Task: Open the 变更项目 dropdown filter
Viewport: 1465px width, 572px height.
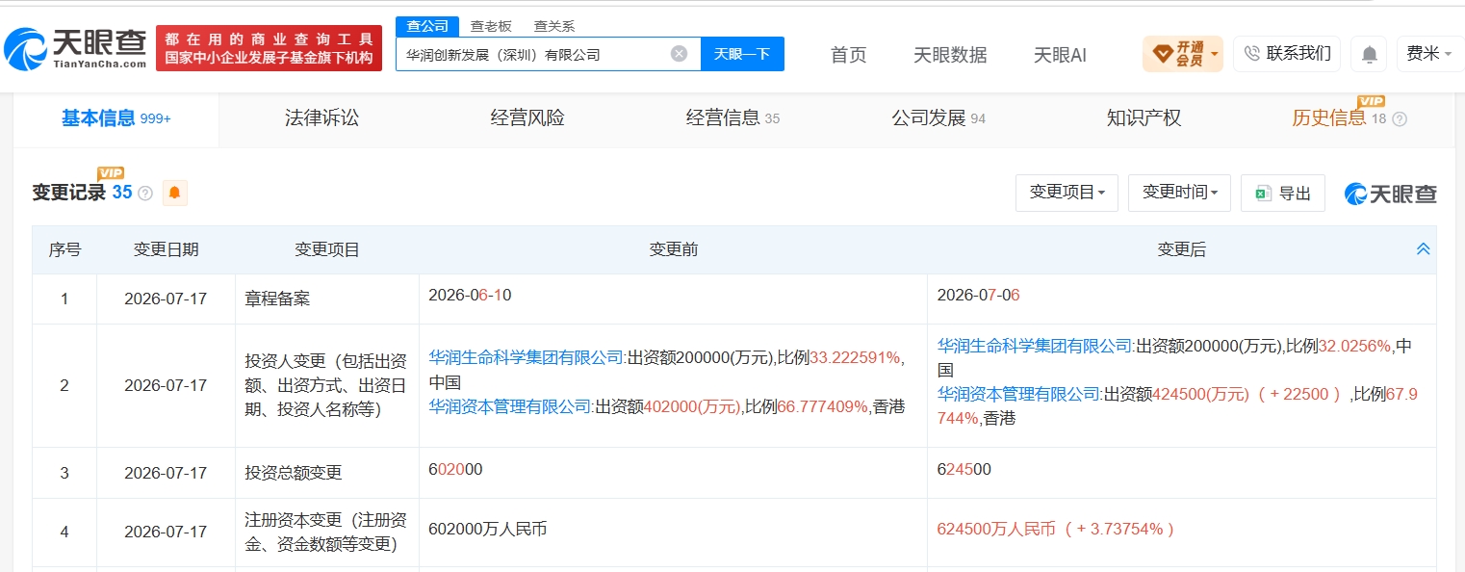Action: pos(1067,193)
